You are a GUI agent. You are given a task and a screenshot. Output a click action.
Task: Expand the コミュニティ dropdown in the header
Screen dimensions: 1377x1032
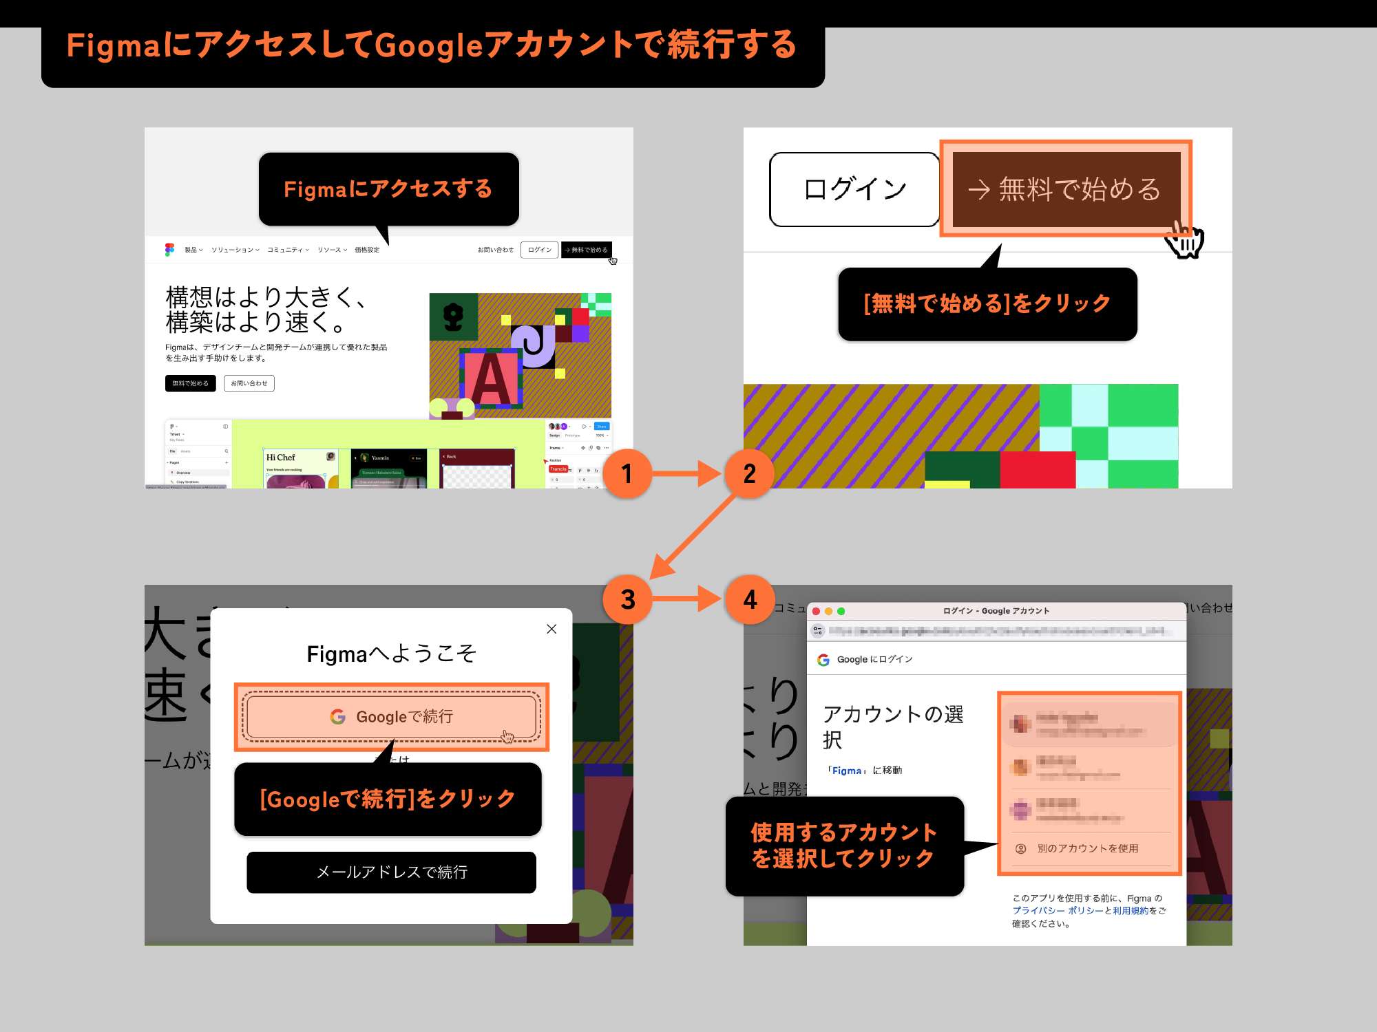click(x=288, y=250)
